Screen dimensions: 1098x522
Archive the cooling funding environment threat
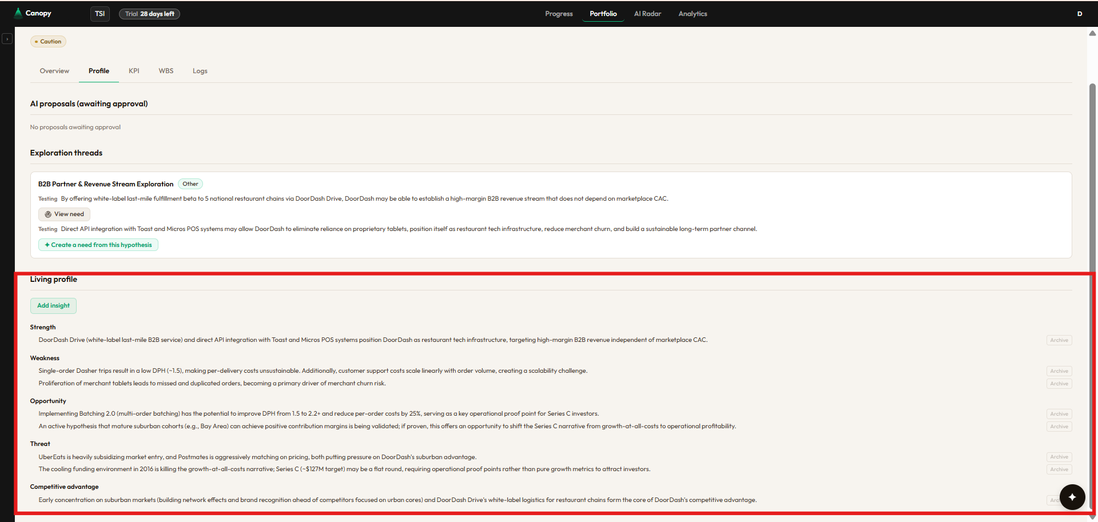[1059, 469]
